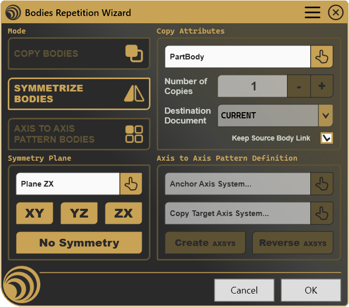Click the Plane ZX symmetry plane field
The height and width of the screenshot is (307, 349).
[68, 184]
